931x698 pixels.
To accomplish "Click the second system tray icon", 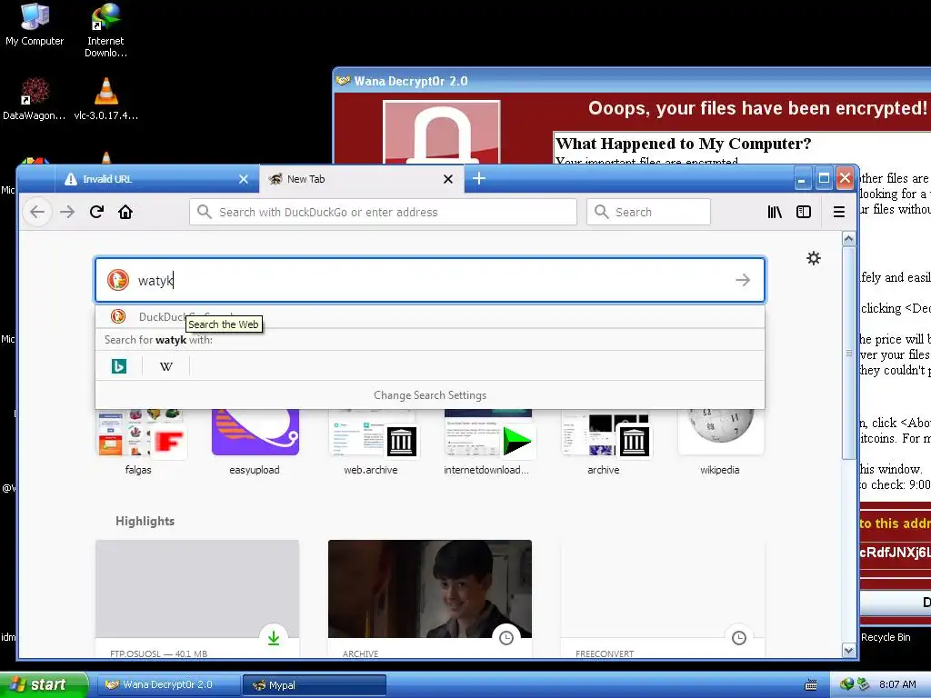I will click(x=863, y=684).
